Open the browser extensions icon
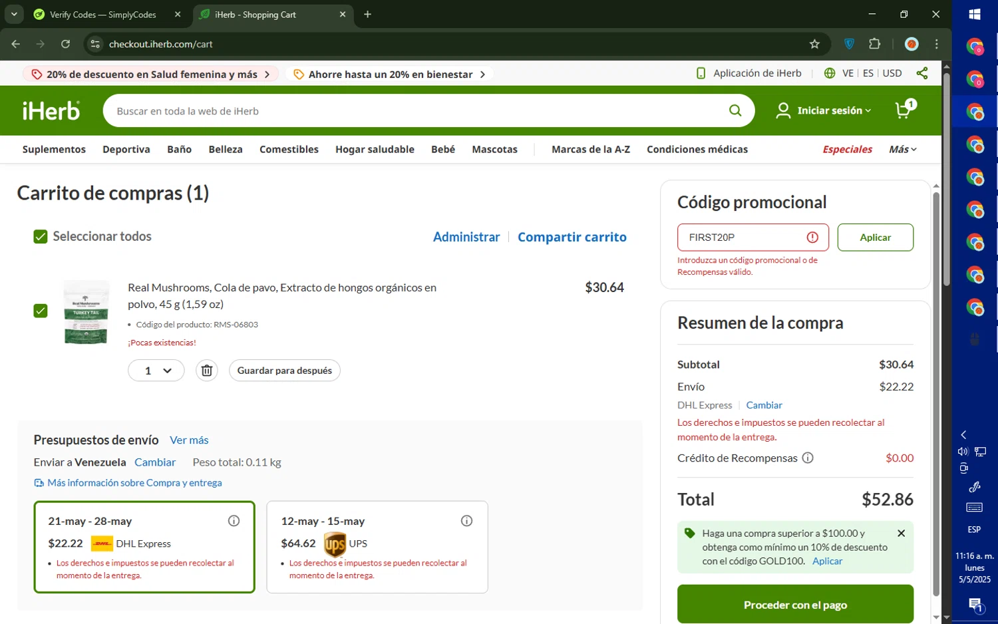998x624 pixels. (x=875, y=44)
